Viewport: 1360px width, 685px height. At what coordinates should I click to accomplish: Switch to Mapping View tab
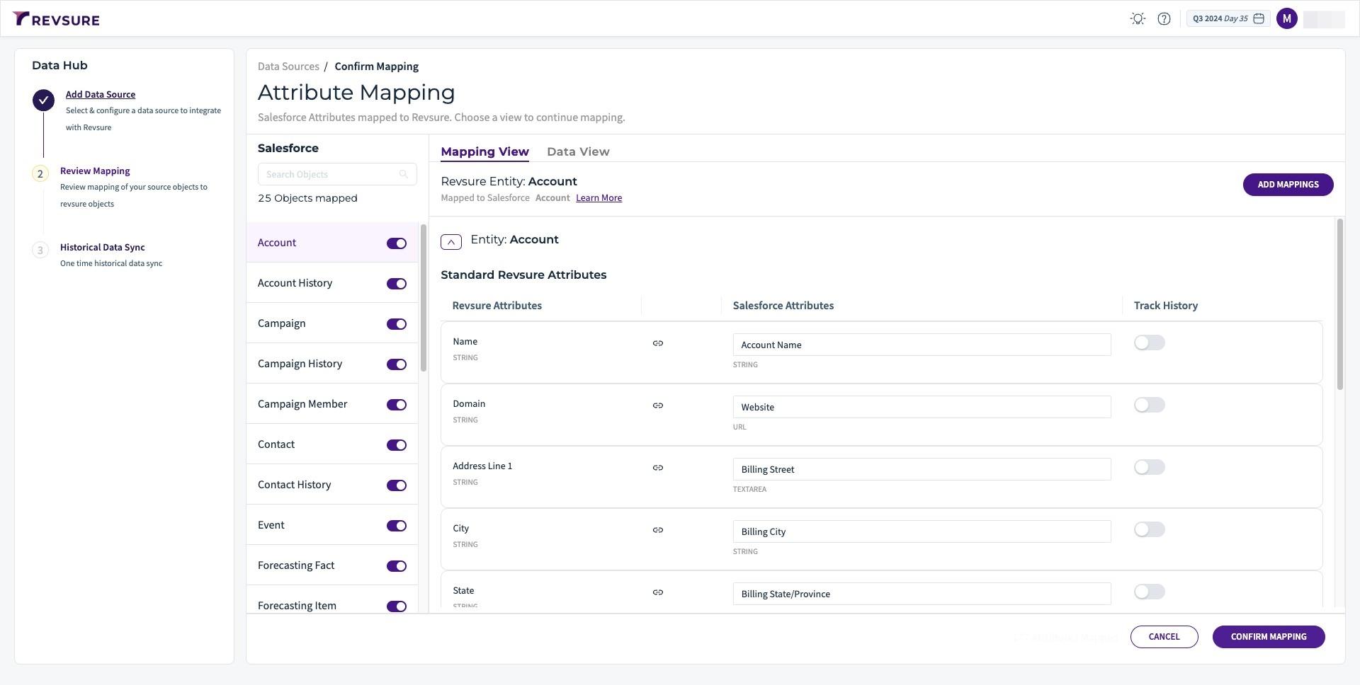tap(484, 151)
